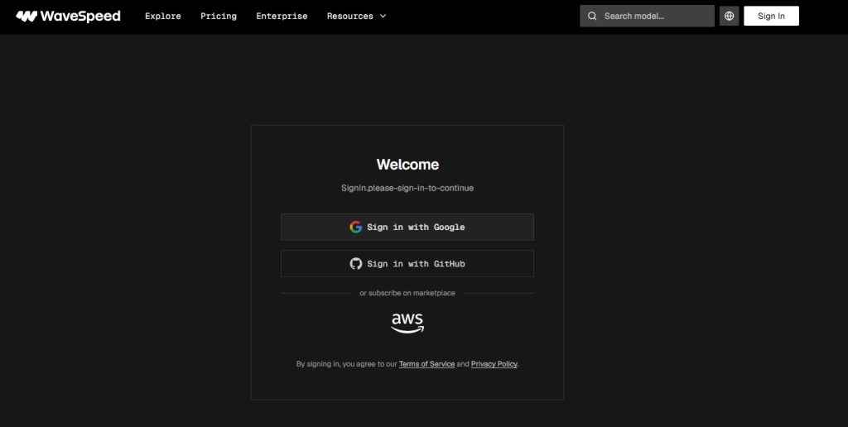Go to Pricing
This screenshot has width=848, height=427.
pos(219,17)
